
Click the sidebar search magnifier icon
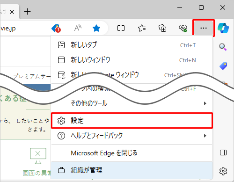pos(223,47)
